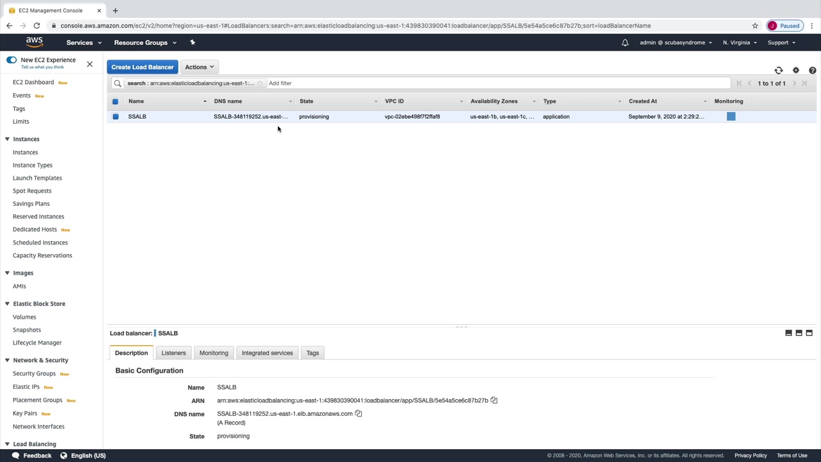Copy the load balancer ARN
Image resolution: width=821 pixels, height=462 pixels.
pos(494,400)
